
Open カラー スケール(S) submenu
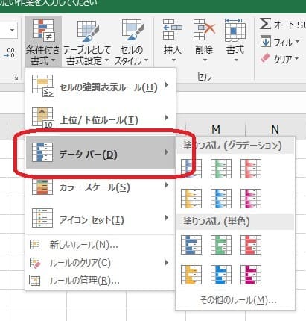tap(101, 187)
